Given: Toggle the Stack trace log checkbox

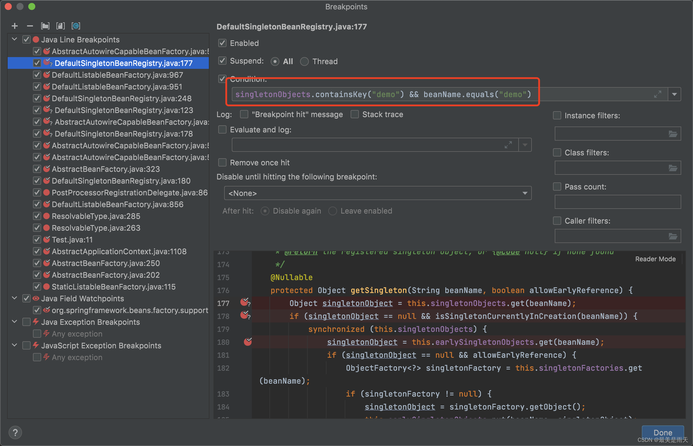Looking at the screenshot, I should tap(355, 114).
